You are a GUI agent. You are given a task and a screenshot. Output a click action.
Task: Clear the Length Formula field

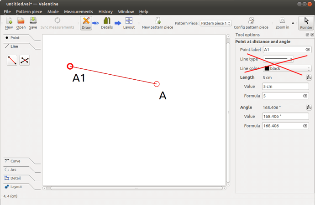(x=305, y=96)
